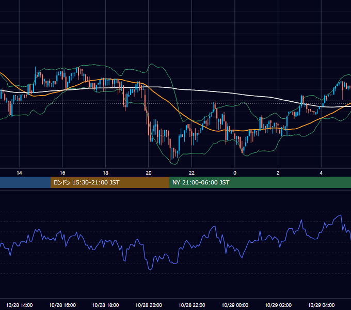351x310 pixels.
Task: Click the blue session bar before ロンドン
Action: [x=25, y=182]
